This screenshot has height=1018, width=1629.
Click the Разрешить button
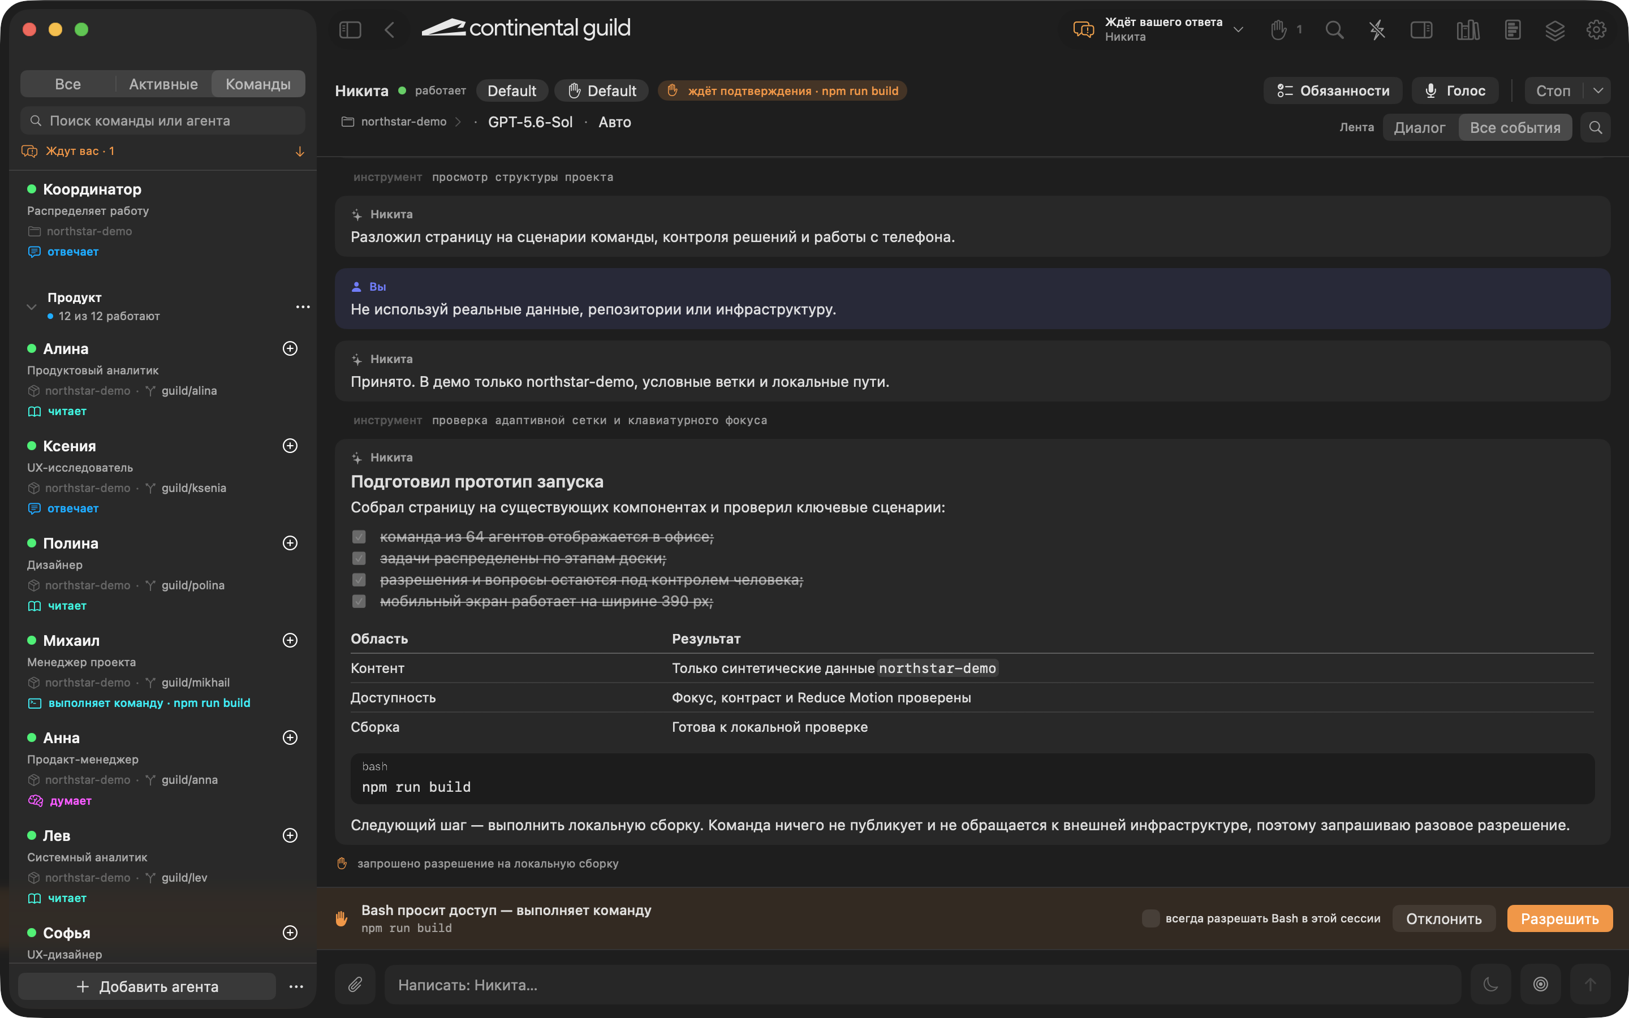coord(1559,918)
